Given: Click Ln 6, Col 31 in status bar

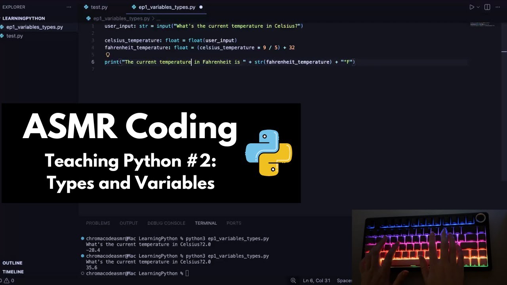Looking at the screenshot, I should coord(316,281).
